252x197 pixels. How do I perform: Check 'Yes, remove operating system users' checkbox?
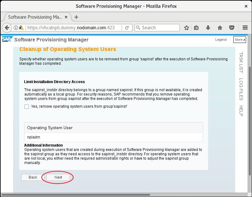(x=27, y=107)
